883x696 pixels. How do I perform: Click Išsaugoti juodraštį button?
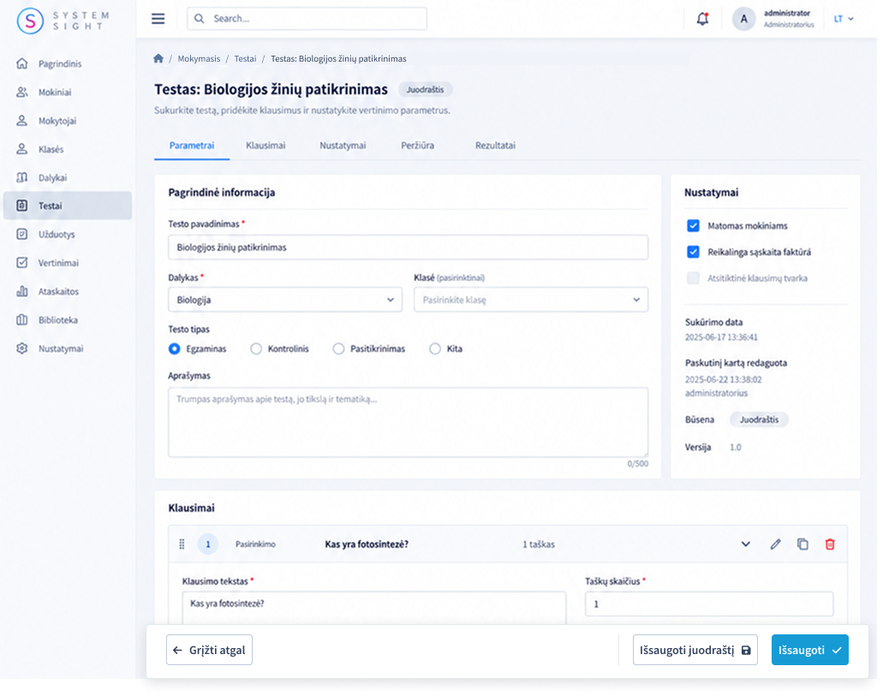click(695, 650)
